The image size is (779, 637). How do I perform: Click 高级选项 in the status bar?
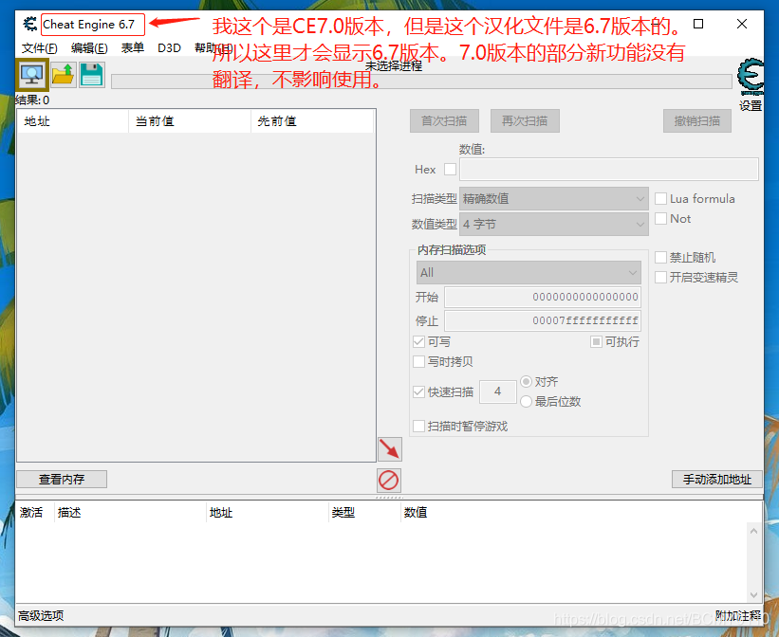point(41,615)
